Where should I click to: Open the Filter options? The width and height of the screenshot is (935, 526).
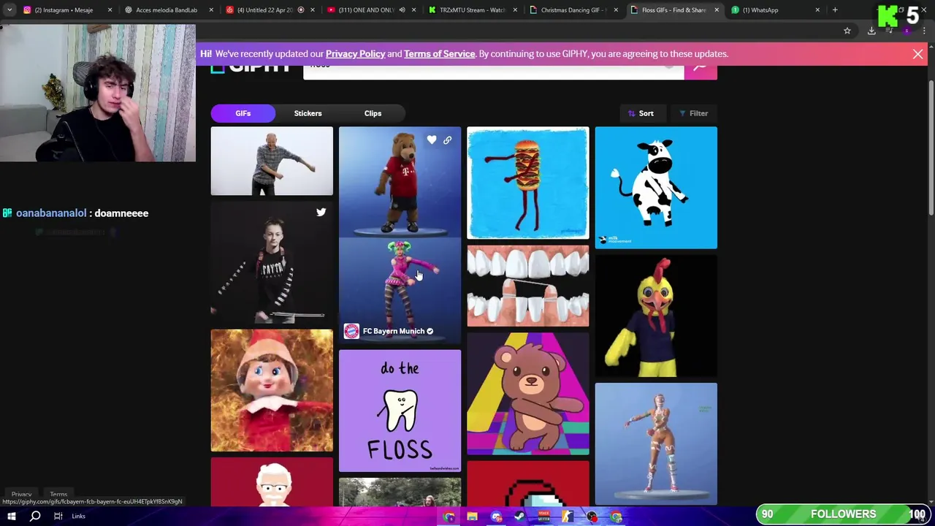tap(693, 113)
